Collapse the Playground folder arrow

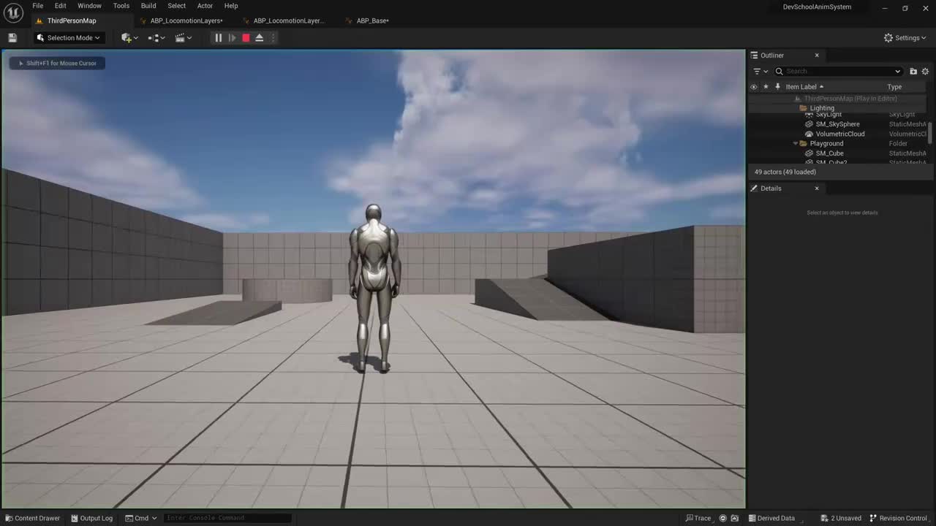pyautogui.click(x=796, y=144)
